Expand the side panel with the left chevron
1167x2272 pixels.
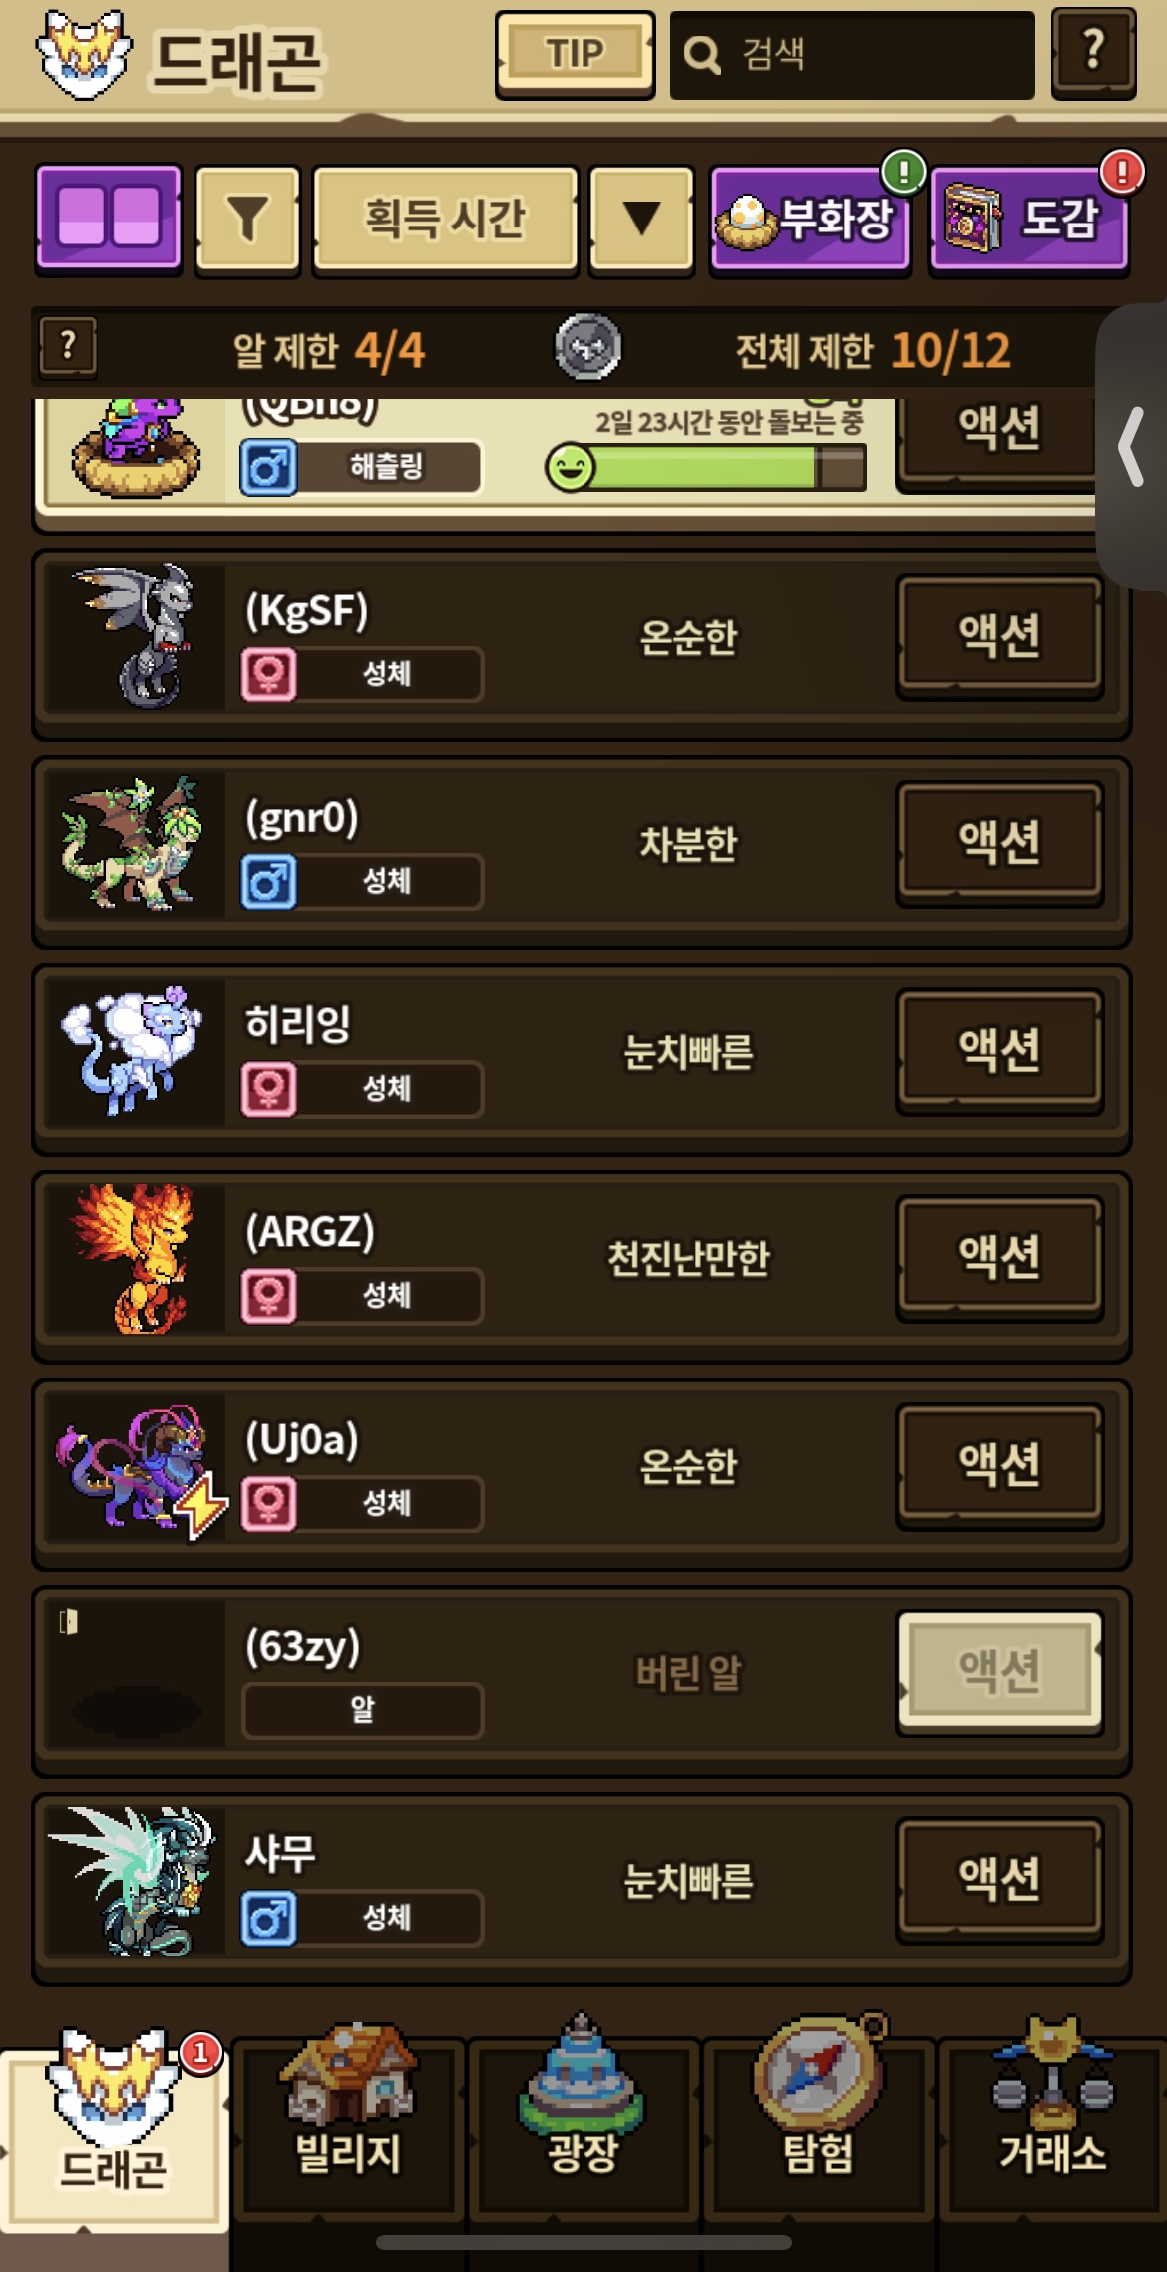pos(1132,447)
